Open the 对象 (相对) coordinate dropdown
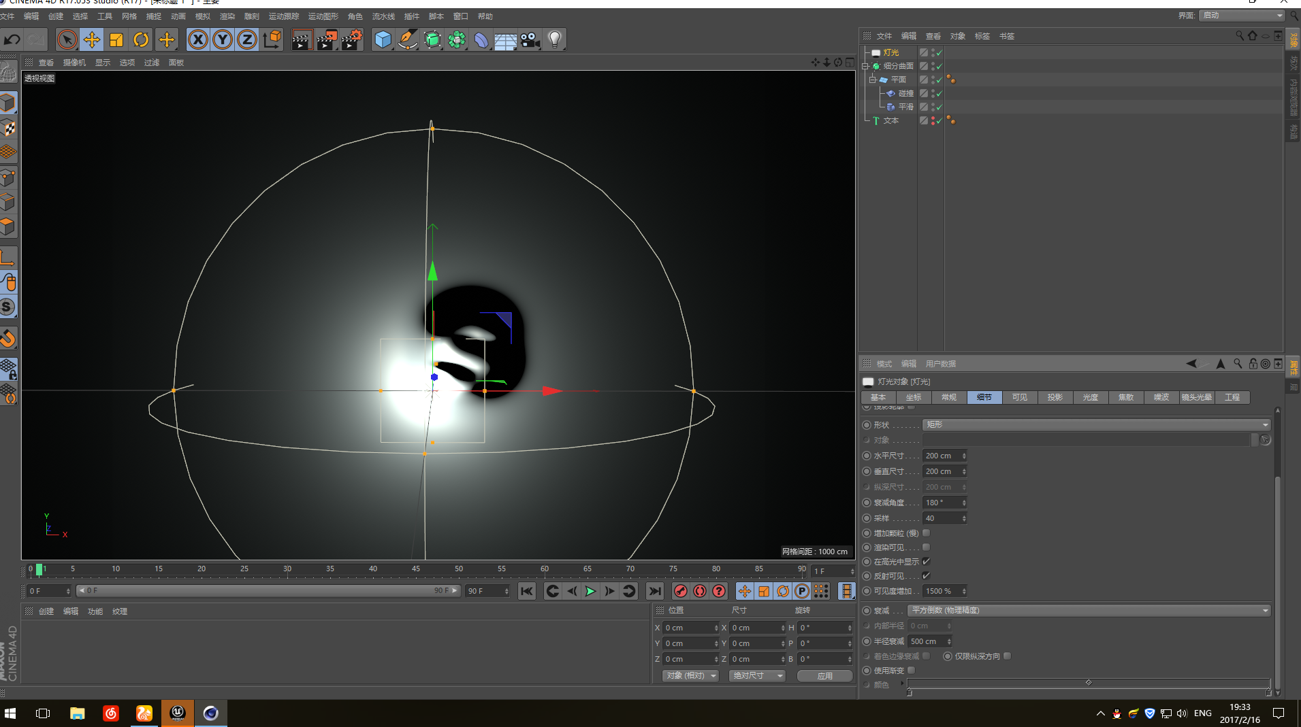 [x=690, y=676]
